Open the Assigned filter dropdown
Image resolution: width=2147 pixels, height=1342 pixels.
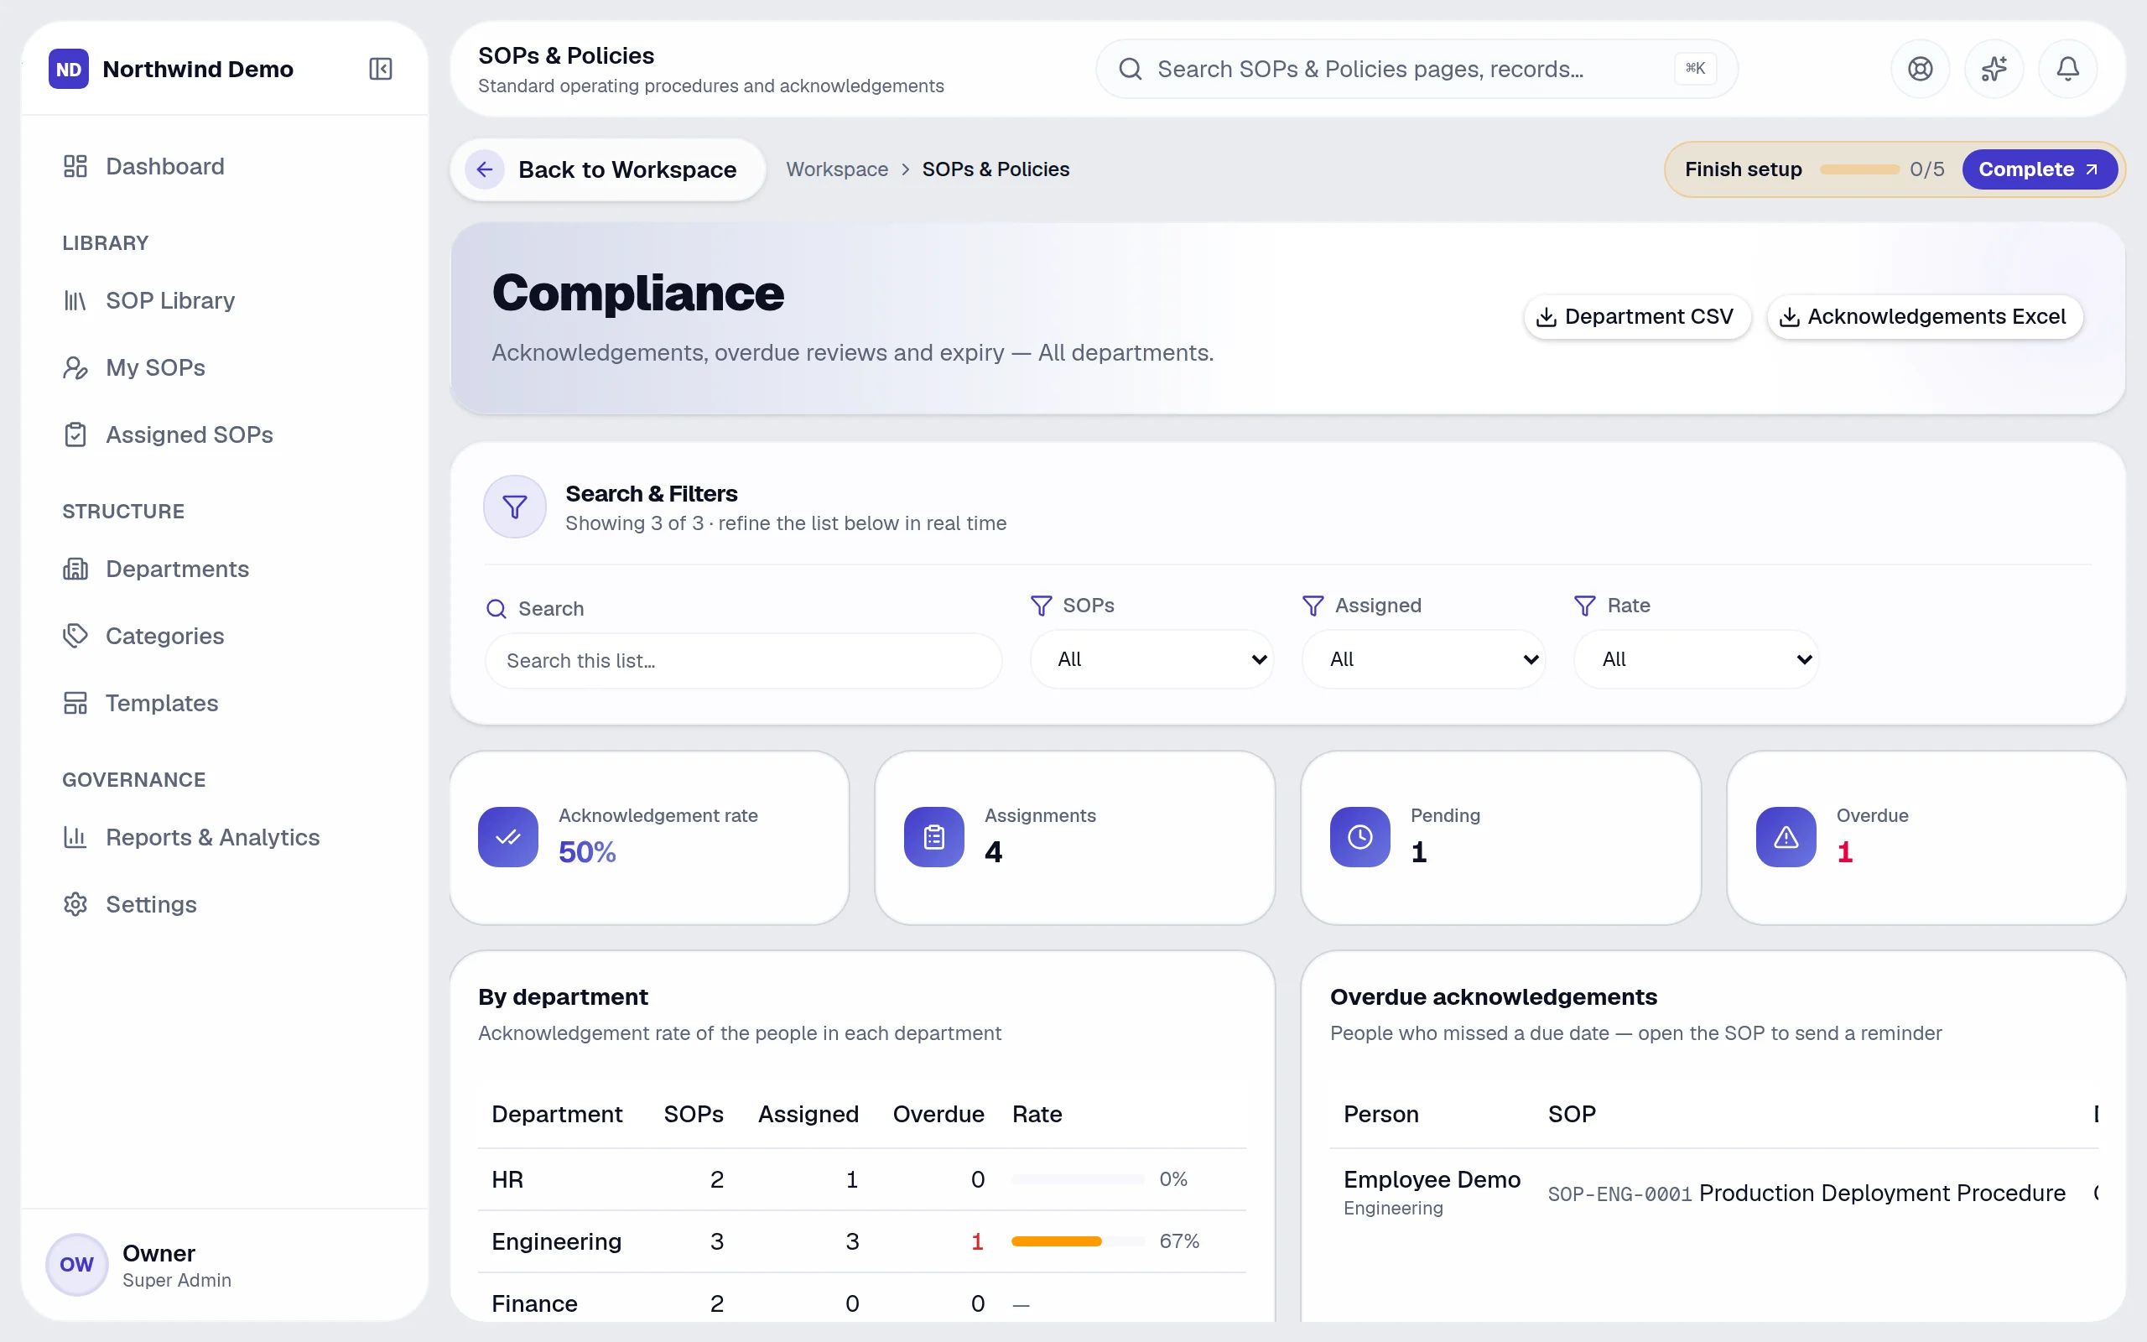[1423, 658]
